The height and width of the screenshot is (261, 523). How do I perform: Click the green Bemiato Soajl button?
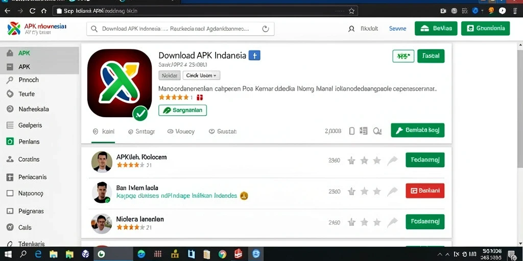click(x=418, y=130)
